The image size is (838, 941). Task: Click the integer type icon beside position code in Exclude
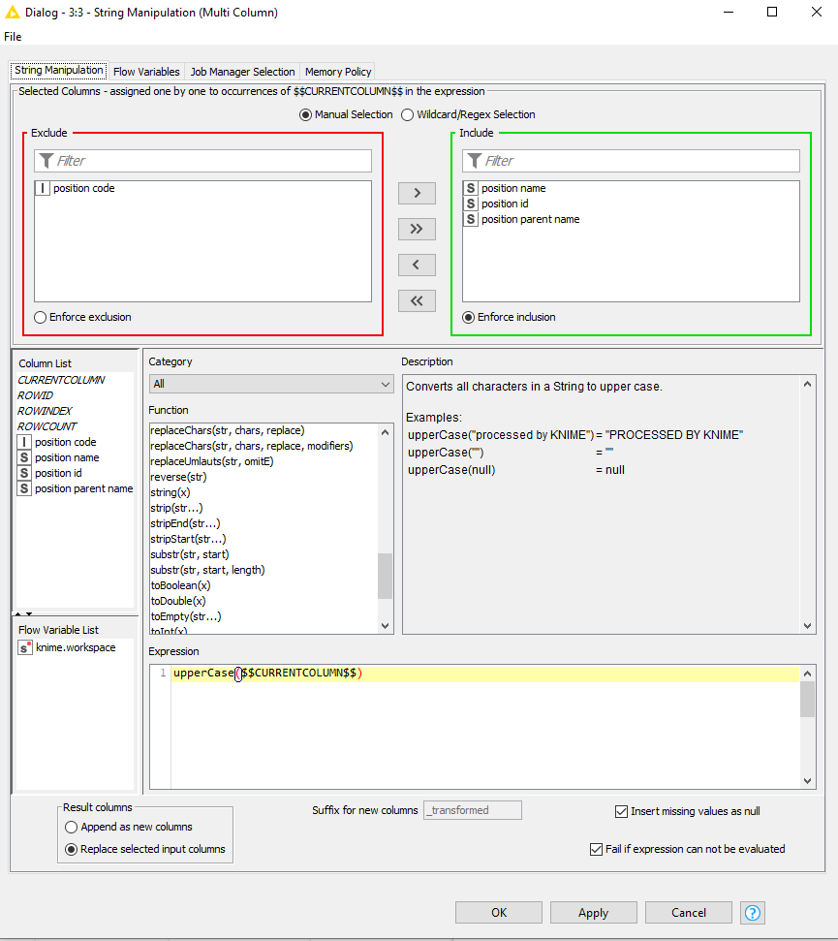[43, 188]
